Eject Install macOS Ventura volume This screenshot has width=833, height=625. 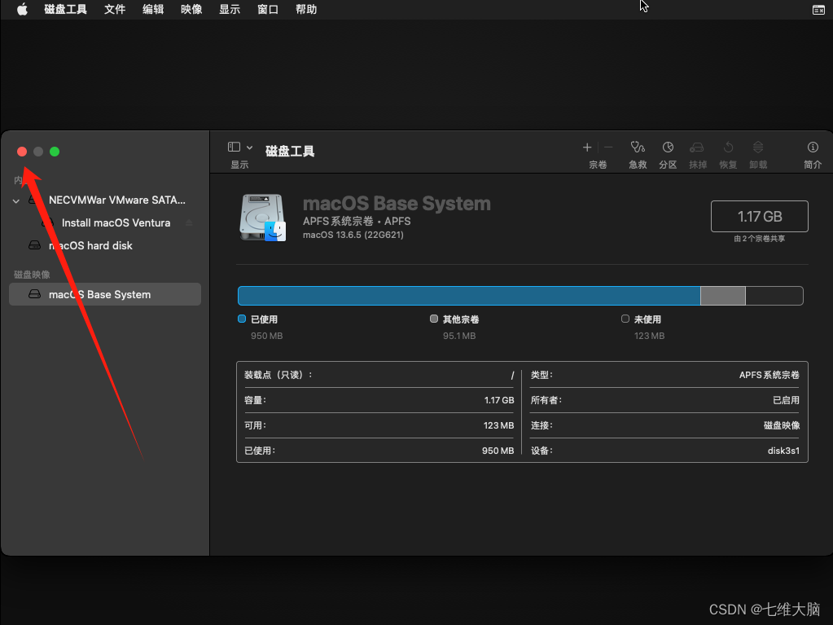[189, 222]
